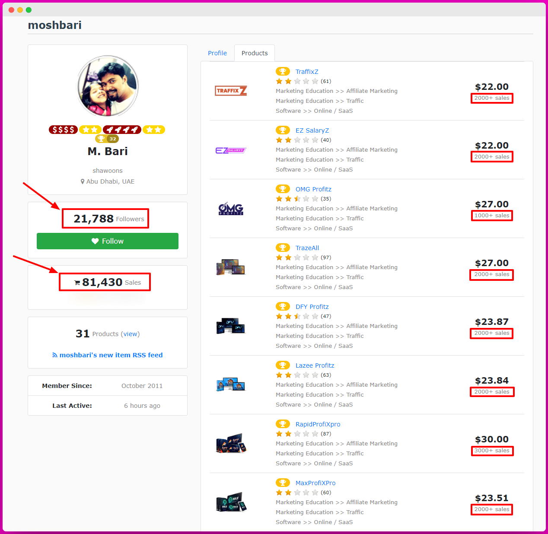Open the OMG Profitz product link
548x534 pixels.
tap(313, 189)
